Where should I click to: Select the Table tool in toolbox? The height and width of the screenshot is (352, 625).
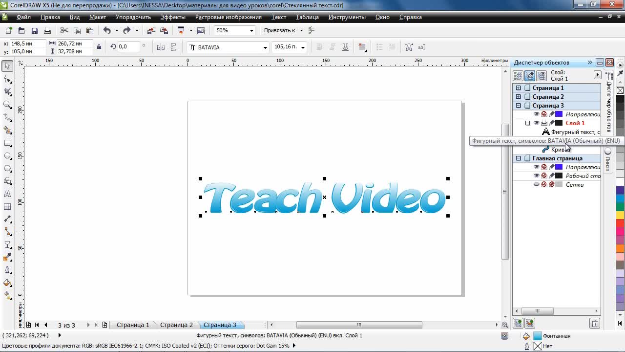7,206
